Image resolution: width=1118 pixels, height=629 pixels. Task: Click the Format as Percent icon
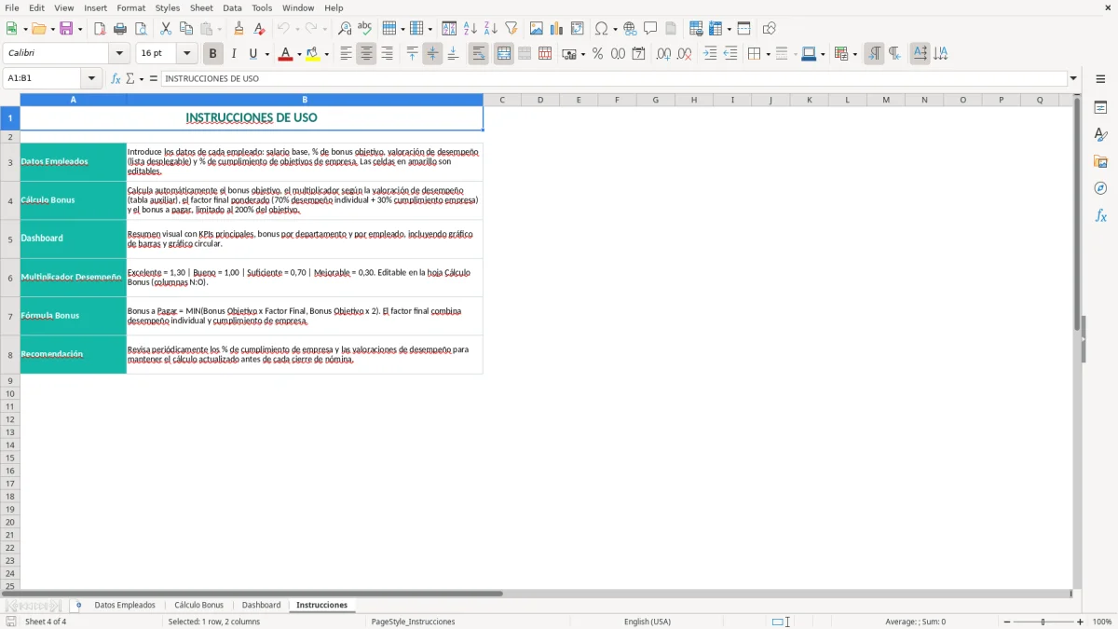(x=597, y=54)
